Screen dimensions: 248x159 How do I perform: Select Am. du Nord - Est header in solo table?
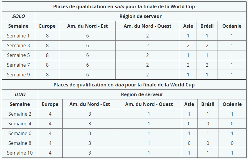pyautogui.click(x=87, y=26)
